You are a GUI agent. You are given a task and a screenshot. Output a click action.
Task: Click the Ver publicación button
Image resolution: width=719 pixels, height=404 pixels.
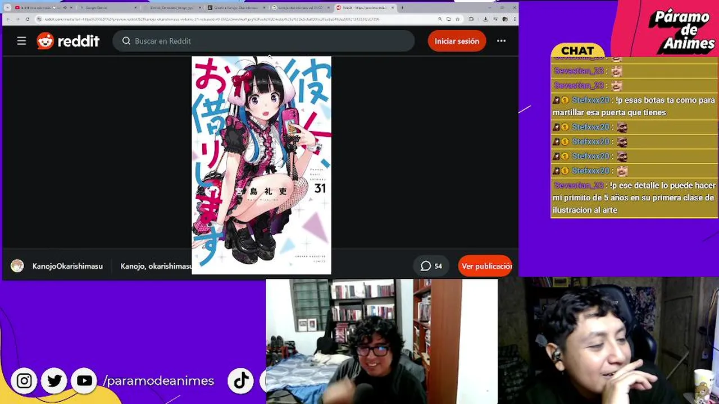coord(486,266)
